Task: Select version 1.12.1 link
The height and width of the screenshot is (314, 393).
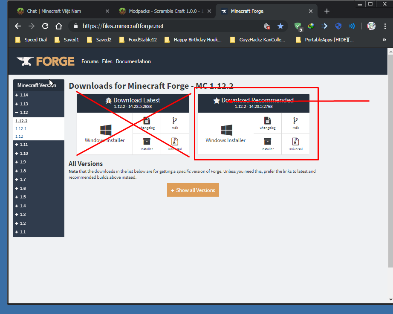Action: [21, 129]
